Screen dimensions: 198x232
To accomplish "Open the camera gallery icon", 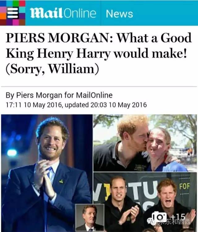I will (159, 217).
